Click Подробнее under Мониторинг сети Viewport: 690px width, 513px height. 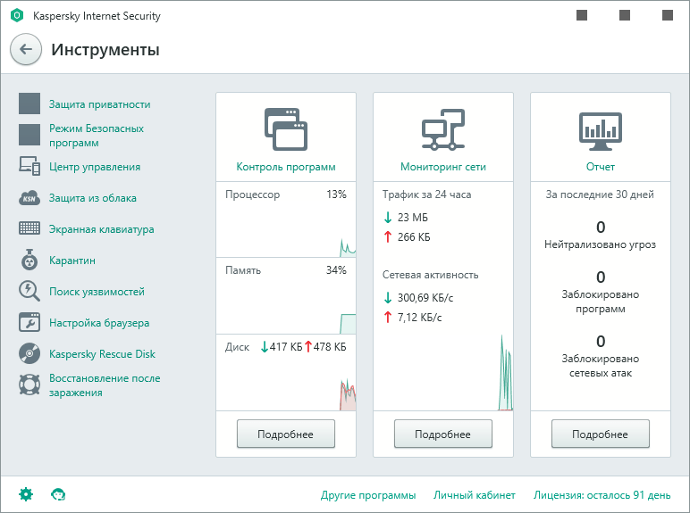point(443,434)
